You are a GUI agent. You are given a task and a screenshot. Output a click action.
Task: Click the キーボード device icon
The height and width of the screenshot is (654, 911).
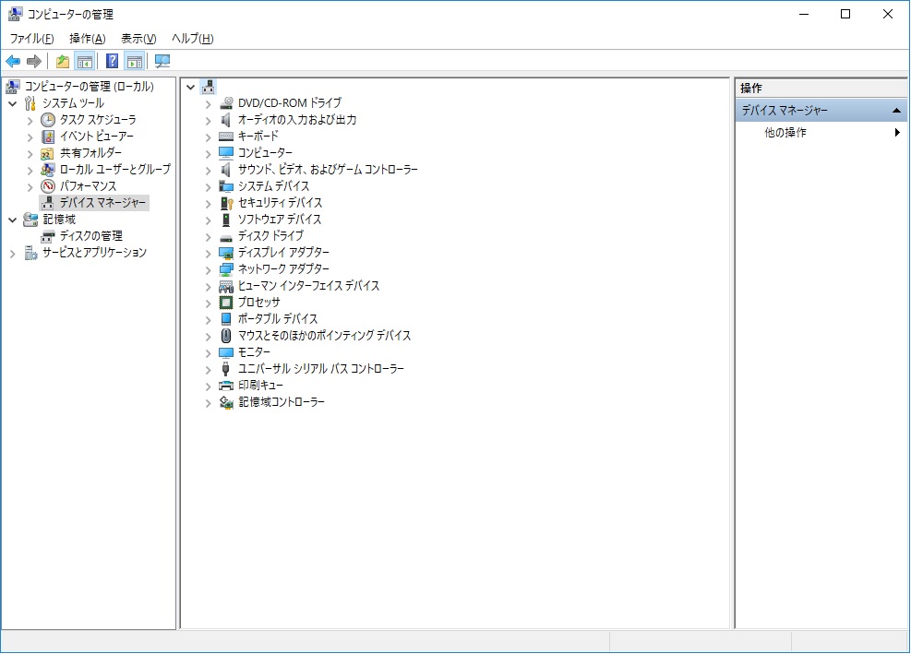pos(226,137)
